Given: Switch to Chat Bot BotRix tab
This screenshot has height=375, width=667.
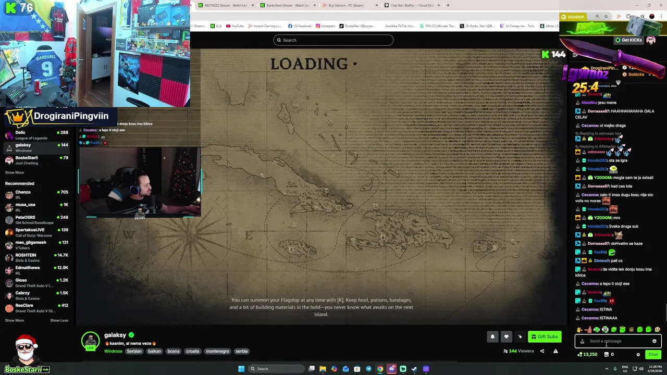Looking at the screenshot, I should point(412,5).
